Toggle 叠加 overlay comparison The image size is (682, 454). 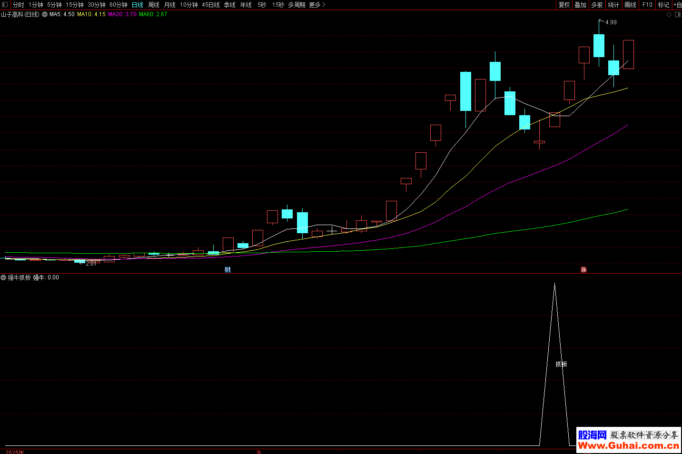pos(580,5)
